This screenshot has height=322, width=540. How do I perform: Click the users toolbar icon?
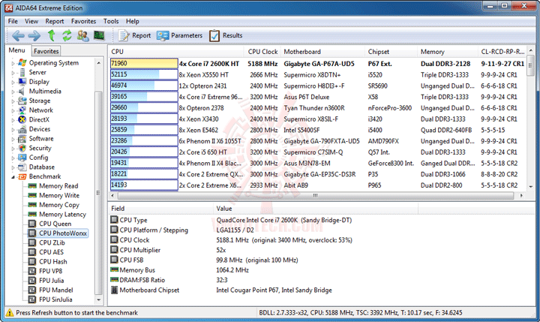tap(83, 35)
